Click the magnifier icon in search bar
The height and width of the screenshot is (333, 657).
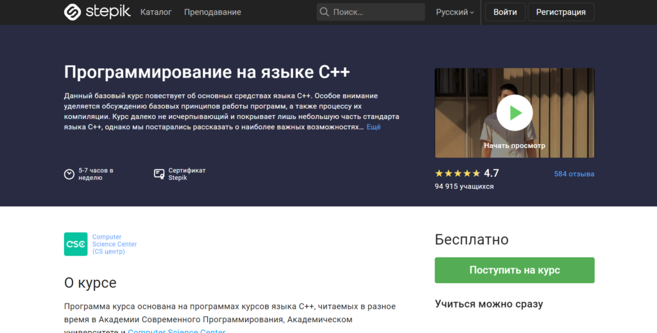tap(325, 12)
